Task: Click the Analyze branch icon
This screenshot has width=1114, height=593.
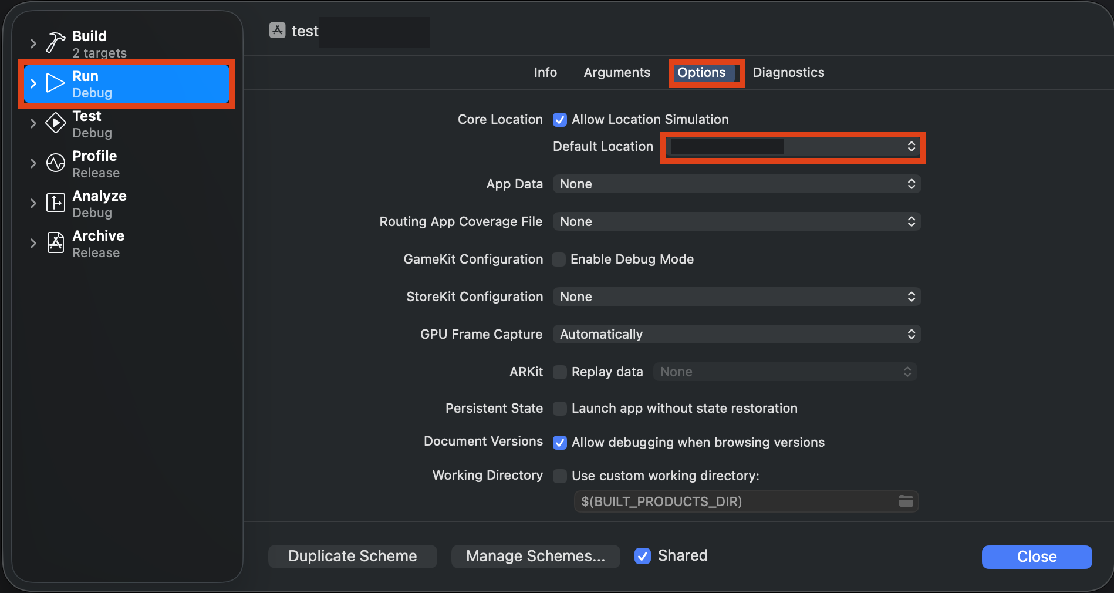Action: pyautogui.click(x=56, y=203)
